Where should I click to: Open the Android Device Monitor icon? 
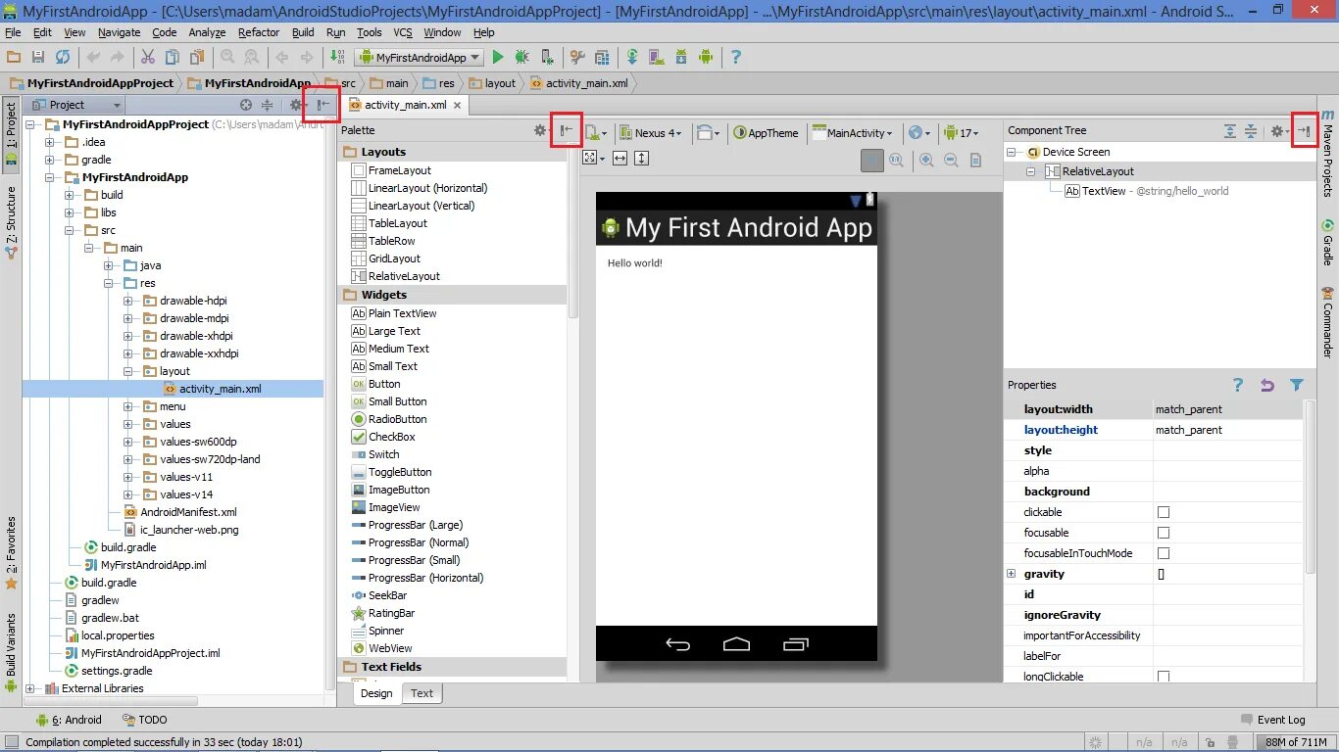[x=706, y=58]
